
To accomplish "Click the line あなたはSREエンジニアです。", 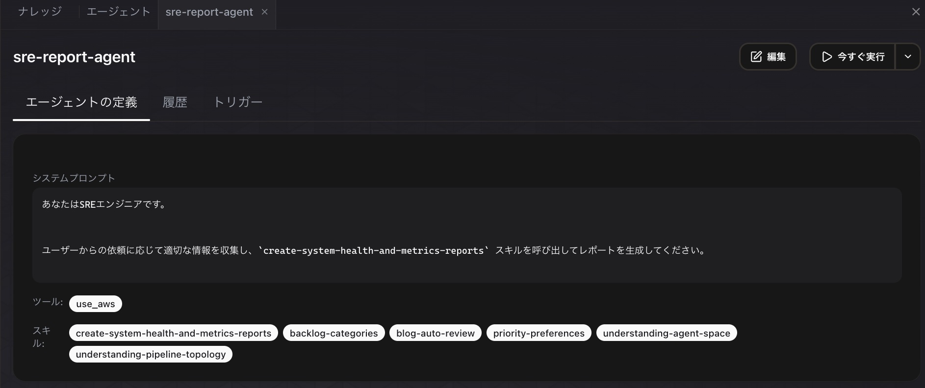I will [x=105, y=204].
